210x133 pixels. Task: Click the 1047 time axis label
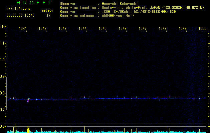click(143, 28)
